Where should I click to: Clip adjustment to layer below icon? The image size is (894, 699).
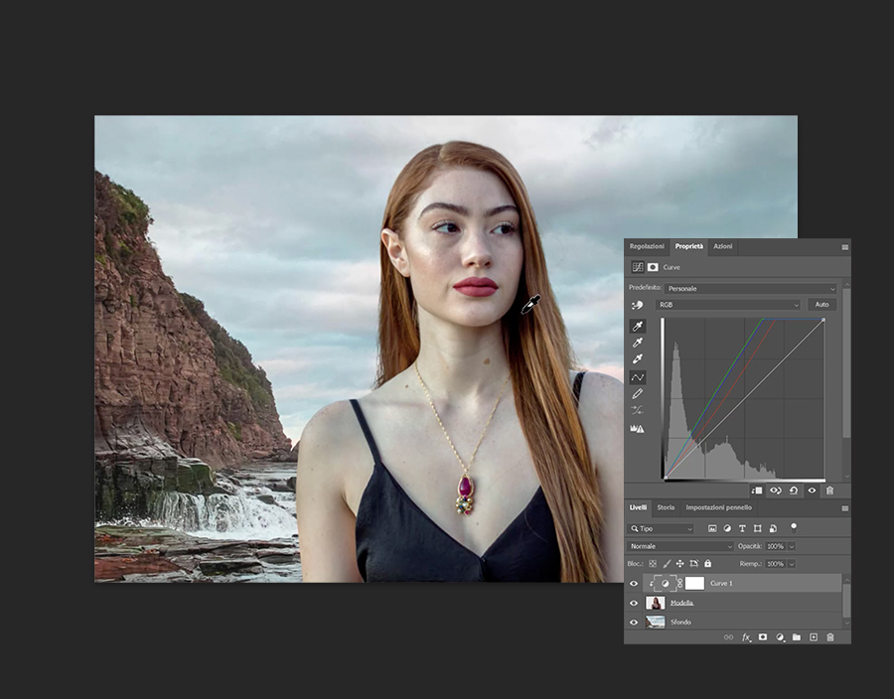point(757,490)
